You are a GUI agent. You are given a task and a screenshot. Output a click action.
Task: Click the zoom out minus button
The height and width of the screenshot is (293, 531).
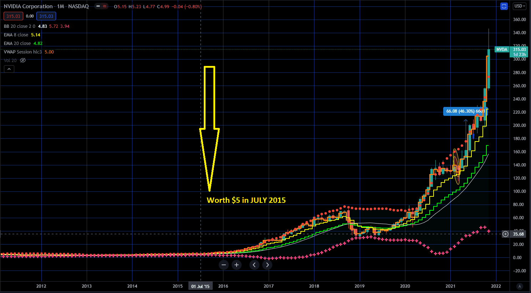224,265
